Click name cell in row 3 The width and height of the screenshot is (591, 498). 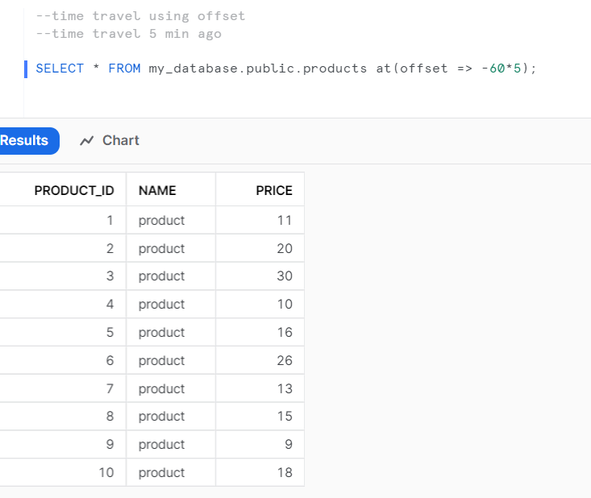pyautogui.click(x=171, y=276)
